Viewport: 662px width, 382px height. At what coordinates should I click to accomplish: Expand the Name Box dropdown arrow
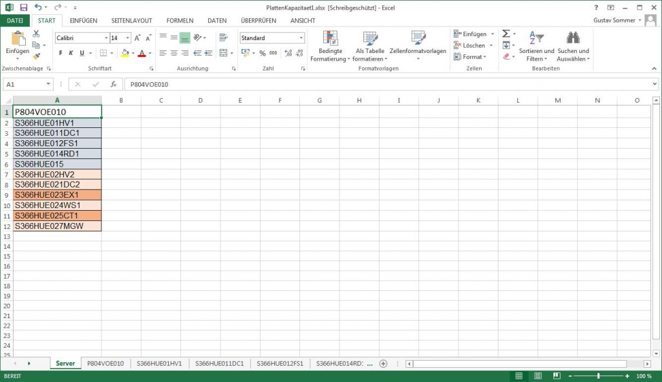click(48, 84)
